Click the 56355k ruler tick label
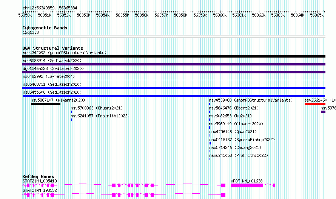The height and width of the screenshot is (199, 336). [x=122, y=15]
